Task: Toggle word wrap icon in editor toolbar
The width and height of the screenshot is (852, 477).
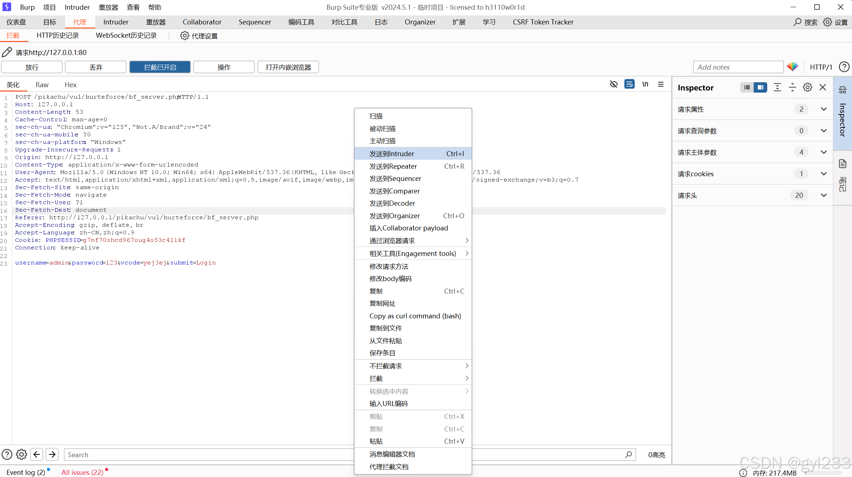Action: pyautogui.click(x=629, y=84)
